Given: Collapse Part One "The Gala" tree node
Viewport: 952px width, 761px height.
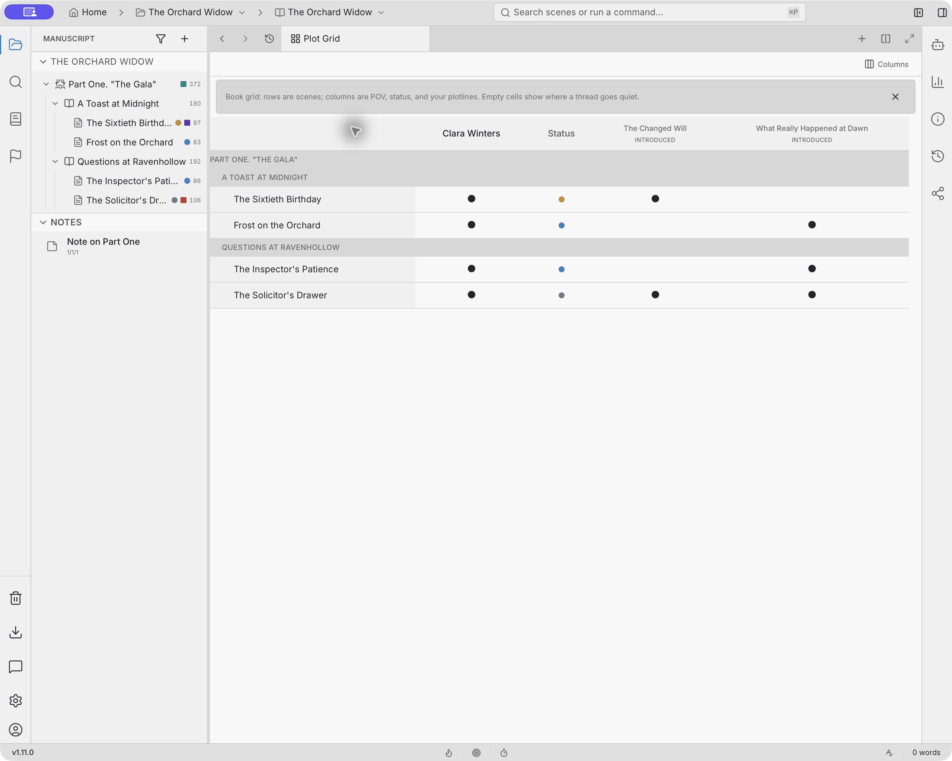Looking at the screenshot, I should pos(46,84).
